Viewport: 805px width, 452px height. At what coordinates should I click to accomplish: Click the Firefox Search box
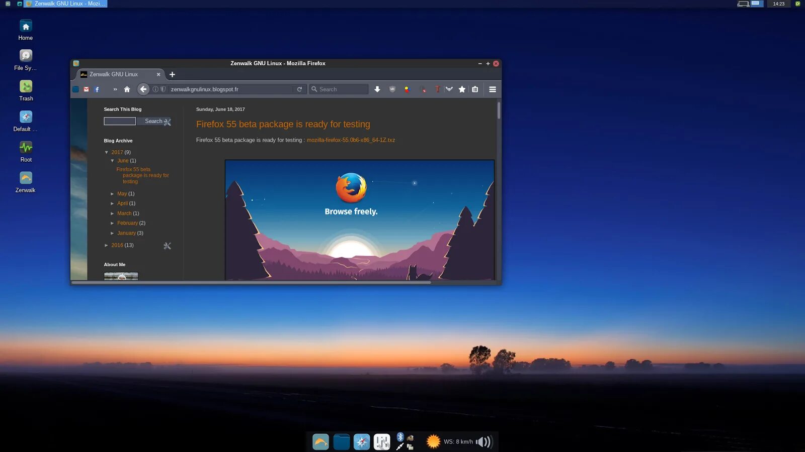(339, 89)
